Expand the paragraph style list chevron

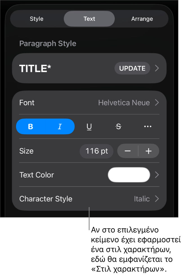click(157, 68)
